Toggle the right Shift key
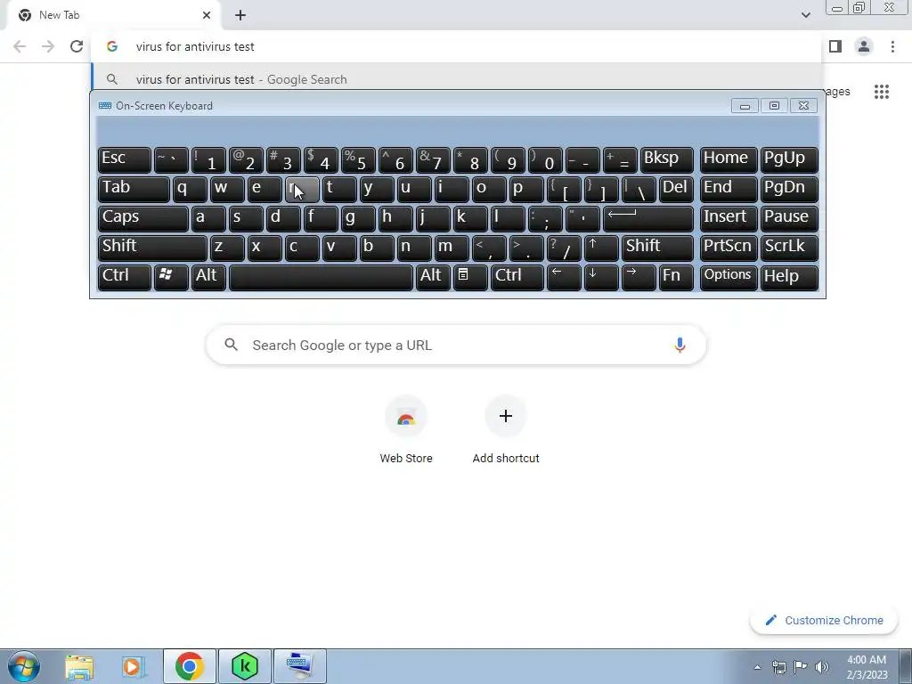 657,248
